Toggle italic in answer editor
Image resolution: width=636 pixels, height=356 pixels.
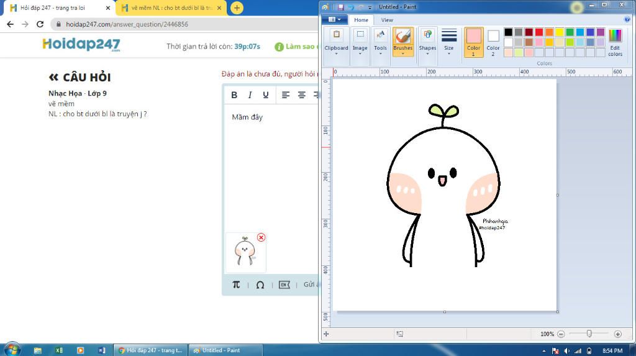250,95
